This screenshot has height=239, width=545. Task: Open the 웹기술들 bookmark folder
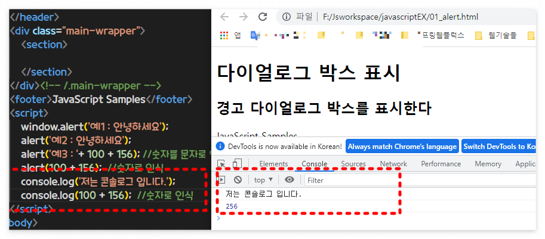point(496,35)
